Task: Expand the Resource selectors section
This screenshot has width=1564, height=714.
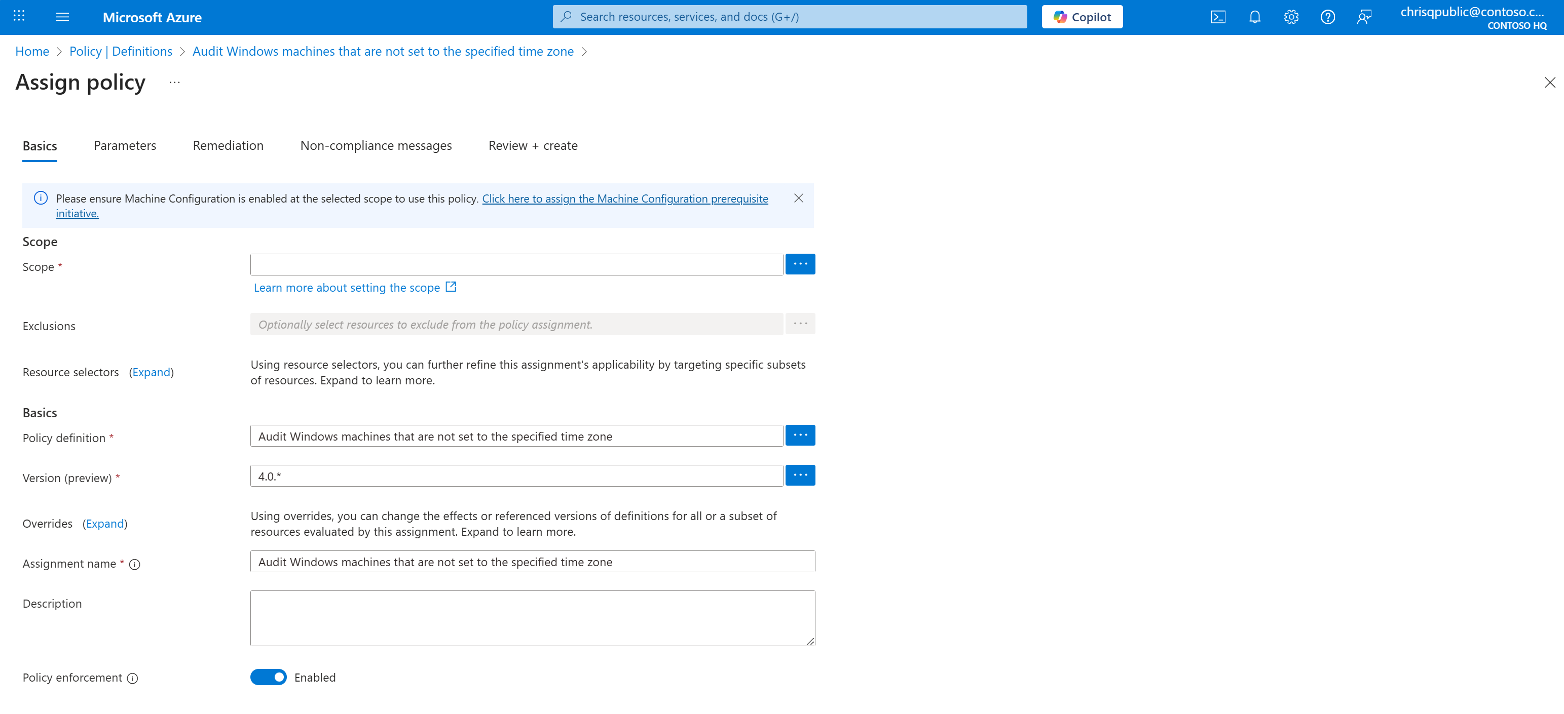Action: tap(151, 372)
